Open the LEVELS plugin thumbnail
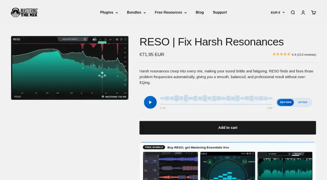The height and width of the screenshot is (180, 327). click(228, 166)
